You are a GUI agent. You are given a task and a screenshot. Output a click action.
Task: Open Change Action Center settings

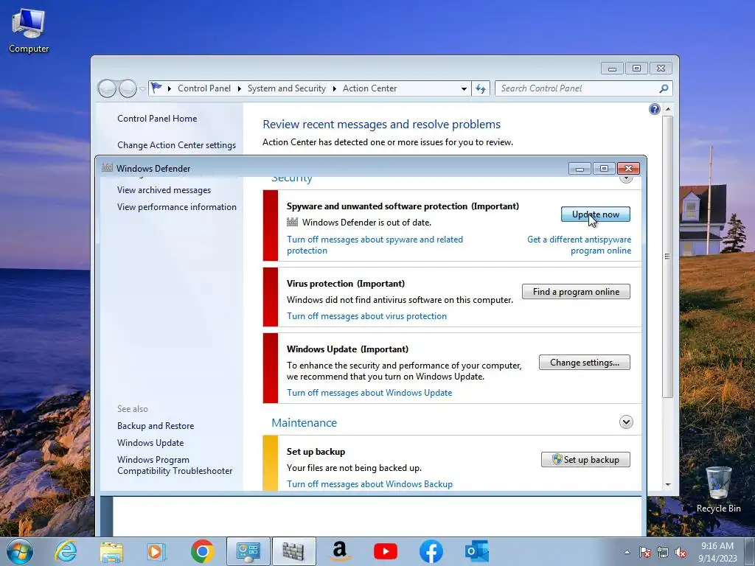coord(177,145)
